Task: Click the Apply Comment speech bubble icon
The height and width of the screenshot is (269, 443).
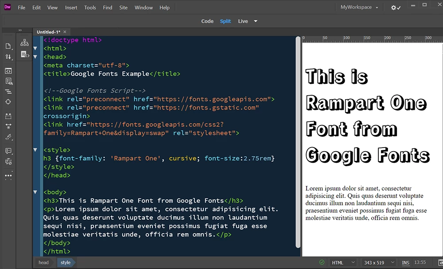Action: (x=8, y=151)
